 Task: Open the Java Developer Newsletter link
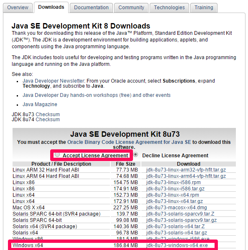54,81
